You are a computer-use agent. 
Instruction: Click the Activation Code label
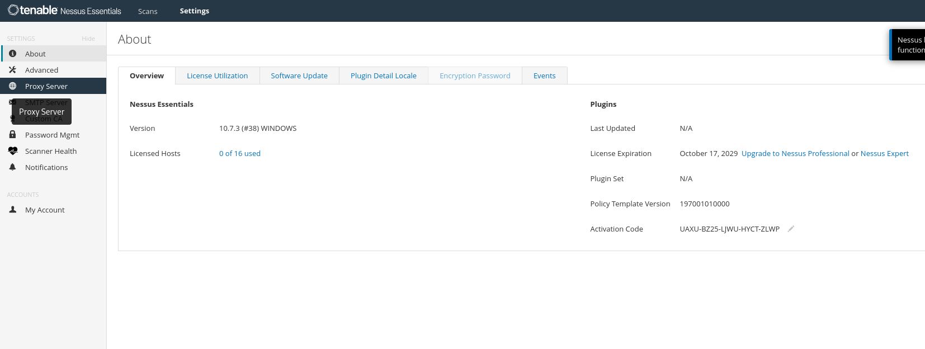point(616,229)
